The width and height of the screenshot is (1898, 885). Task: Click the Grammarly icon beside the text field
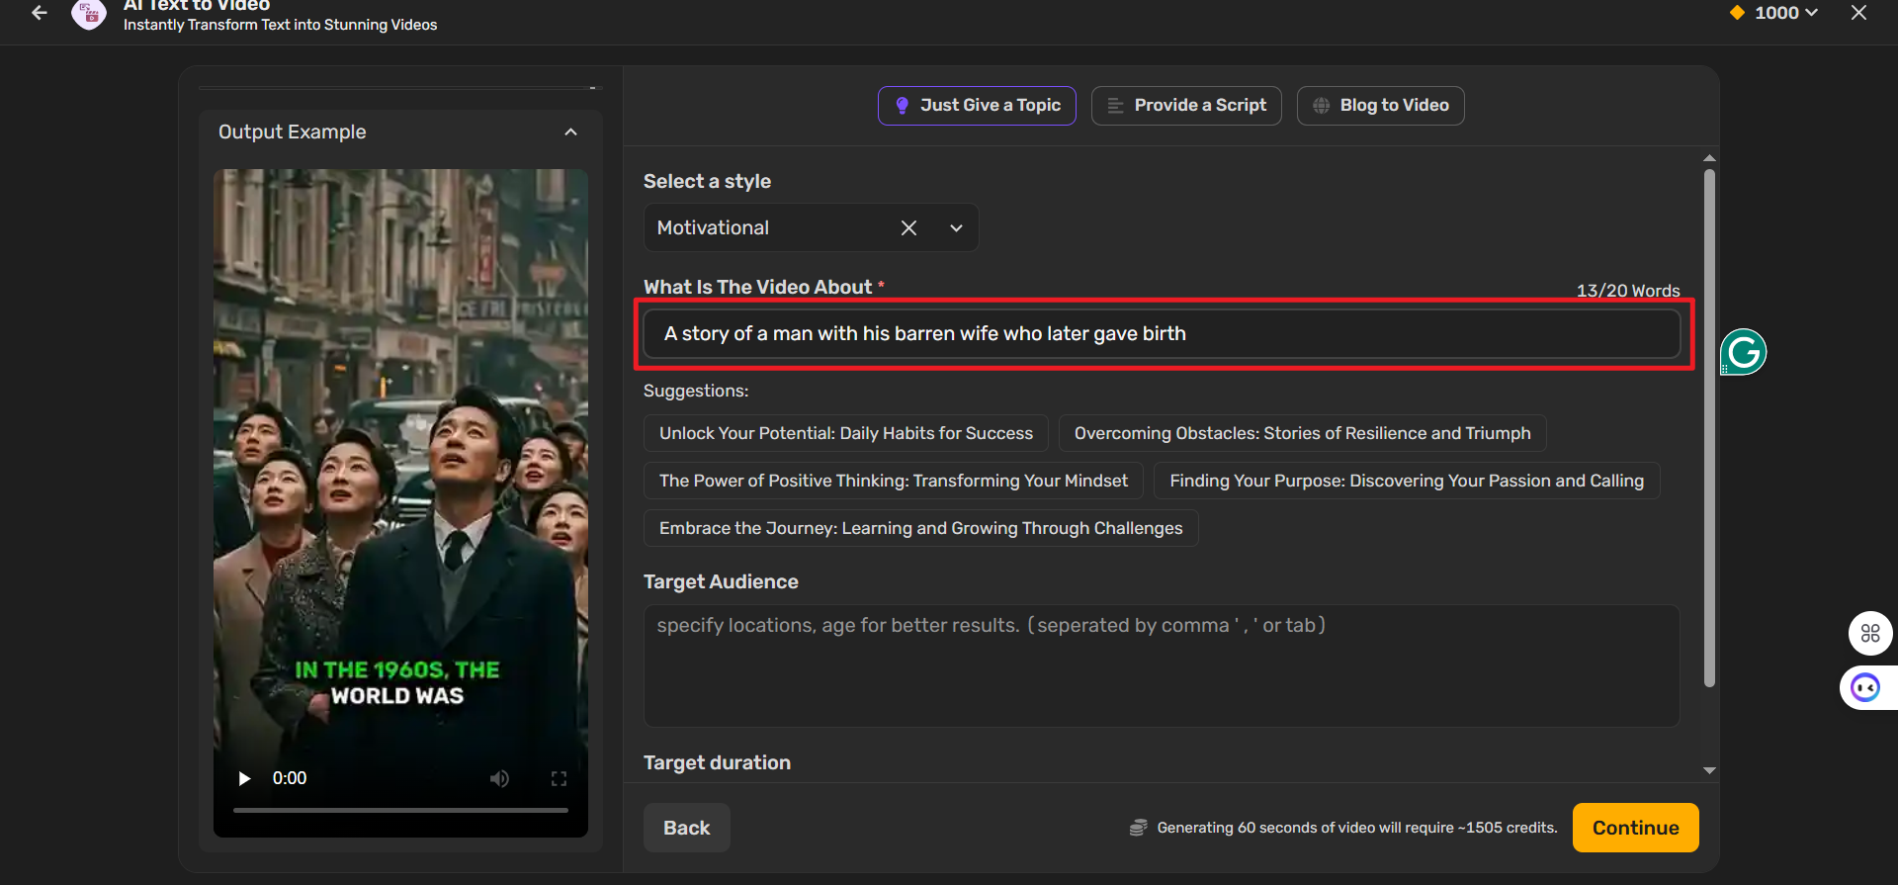click(1743, 352)
